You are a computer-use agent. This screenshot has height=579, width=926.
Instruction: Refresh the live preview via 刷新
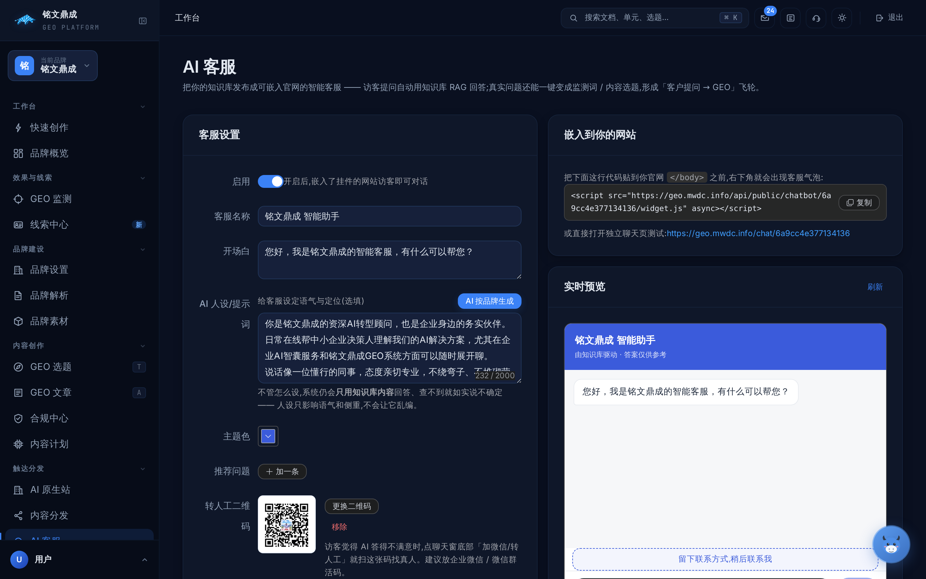tap(875, 287)
